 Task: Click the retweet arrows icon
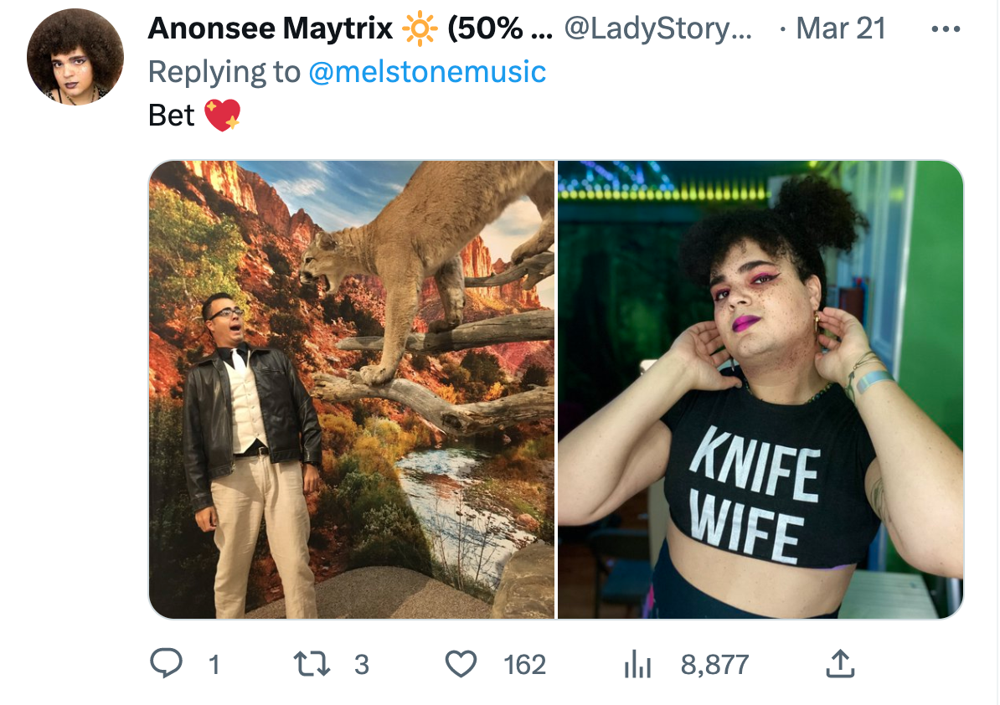[312, 664]
